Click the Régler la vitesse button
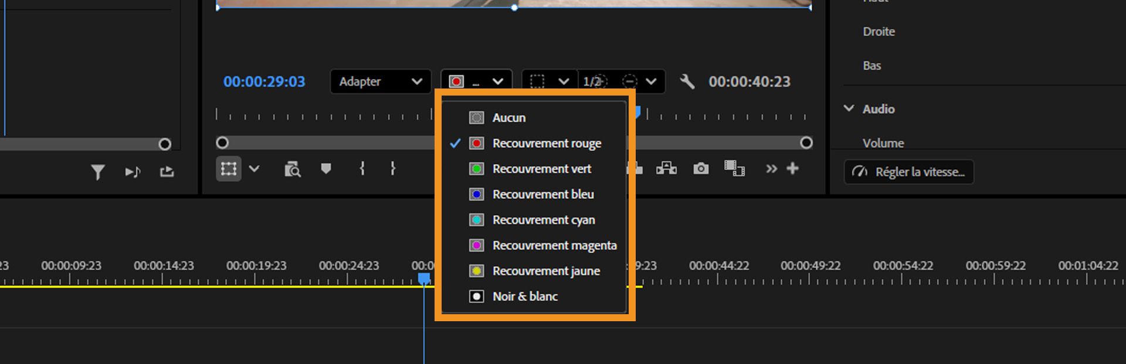This screenshot has width=1126, height=364. tap(909, 172)
